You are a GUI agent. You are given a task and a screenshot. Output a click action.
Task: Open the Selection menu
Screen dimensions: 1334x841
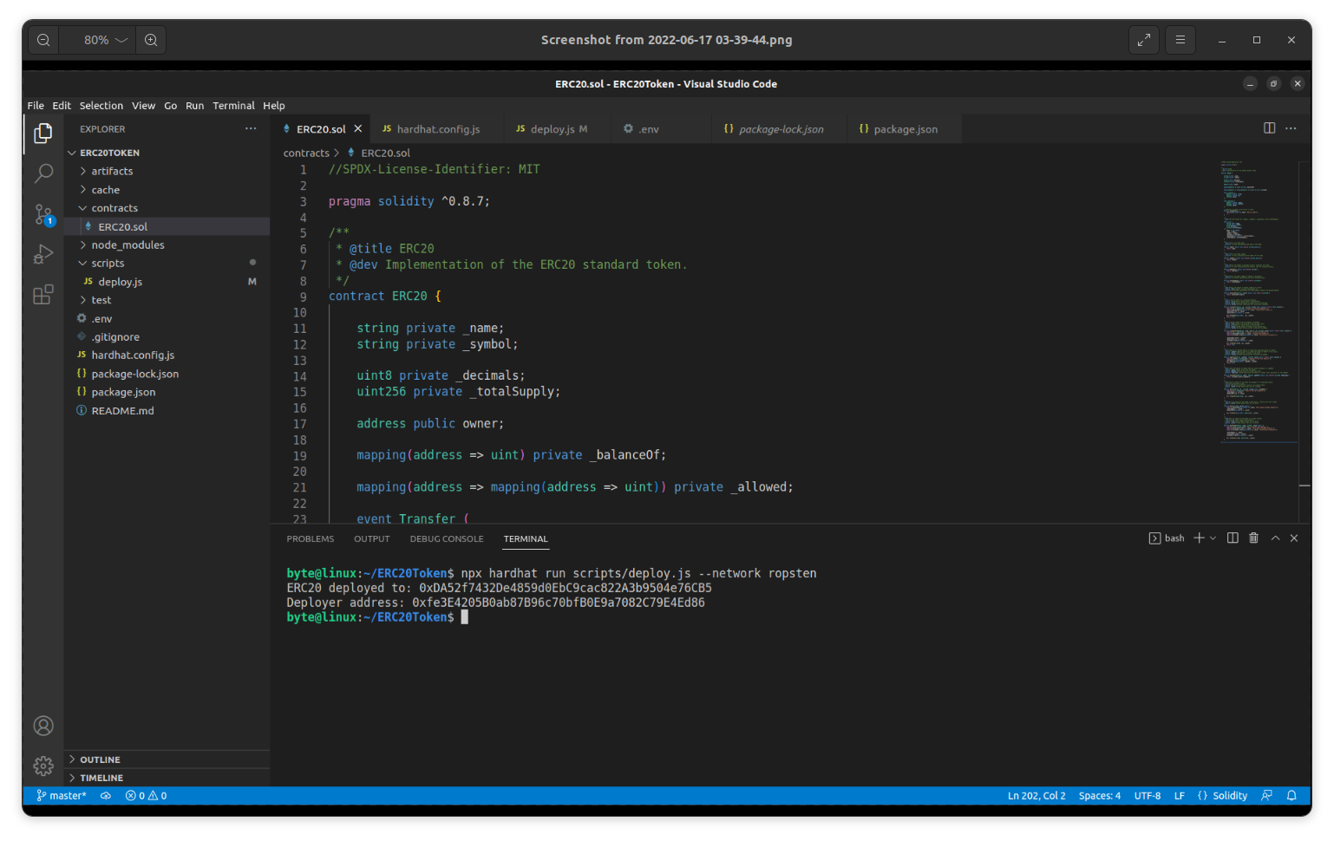click(x=101, y=106)
